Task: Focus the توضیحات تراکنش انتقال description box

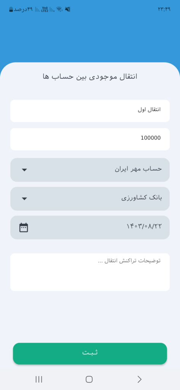Action: coord(90,272)
